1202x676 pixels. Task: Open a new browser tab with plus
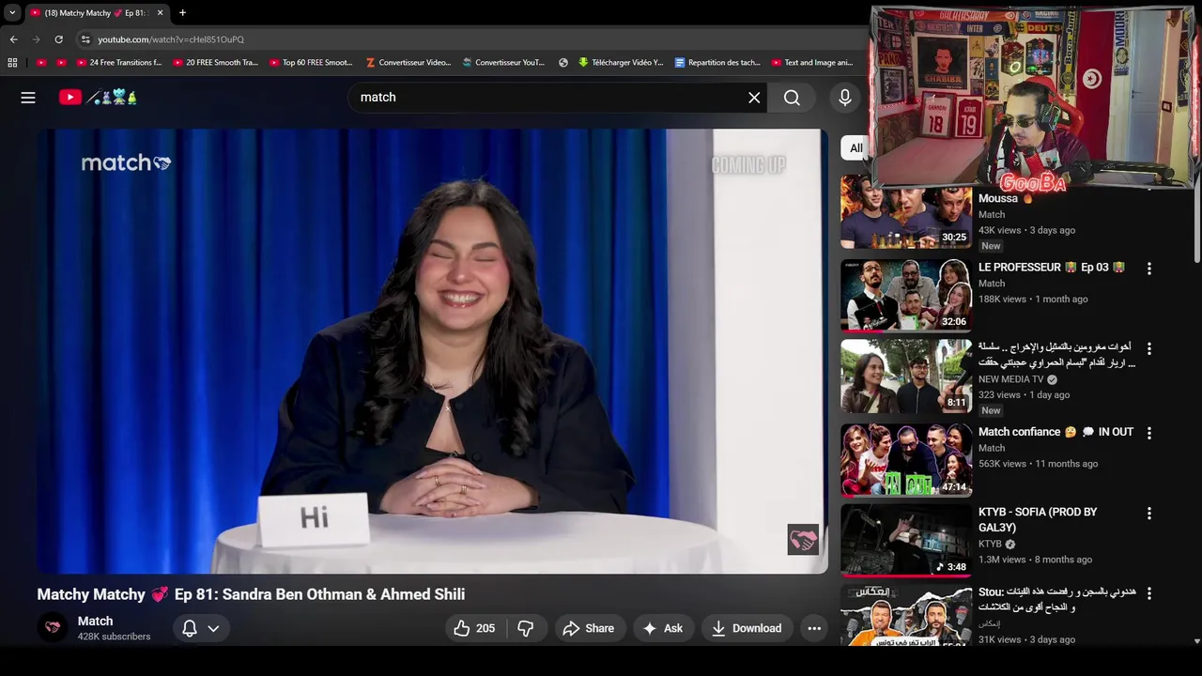[x=182, y=13]
